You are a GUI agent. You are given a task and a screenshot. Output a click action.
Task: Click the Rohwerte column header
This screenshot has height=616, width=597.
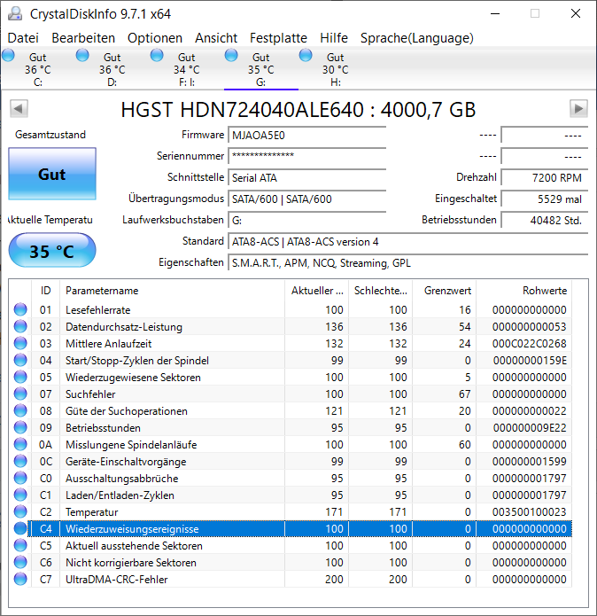[524, 291]
